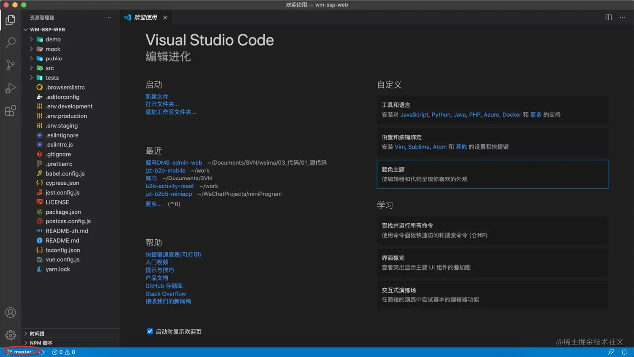The height and width of the screenshot is (357, 634).
Task: Open the editor more actions menu
Action: coord(623,17)
